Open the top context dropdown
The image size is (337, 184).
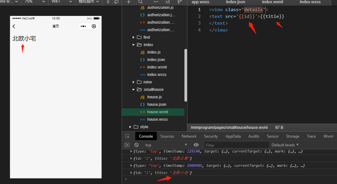(x=166, y=145)
